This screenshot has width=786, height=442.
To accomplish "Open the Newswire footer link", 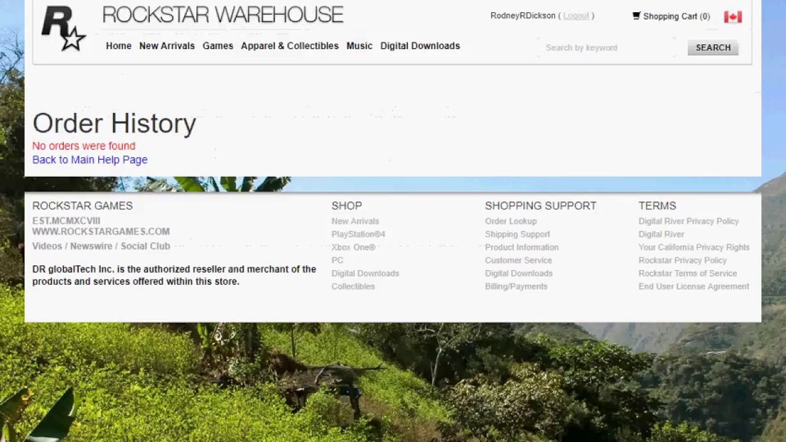I will [91, 246].
